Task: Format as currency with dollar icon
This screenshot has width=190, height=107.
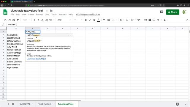Action: [34, 20]
